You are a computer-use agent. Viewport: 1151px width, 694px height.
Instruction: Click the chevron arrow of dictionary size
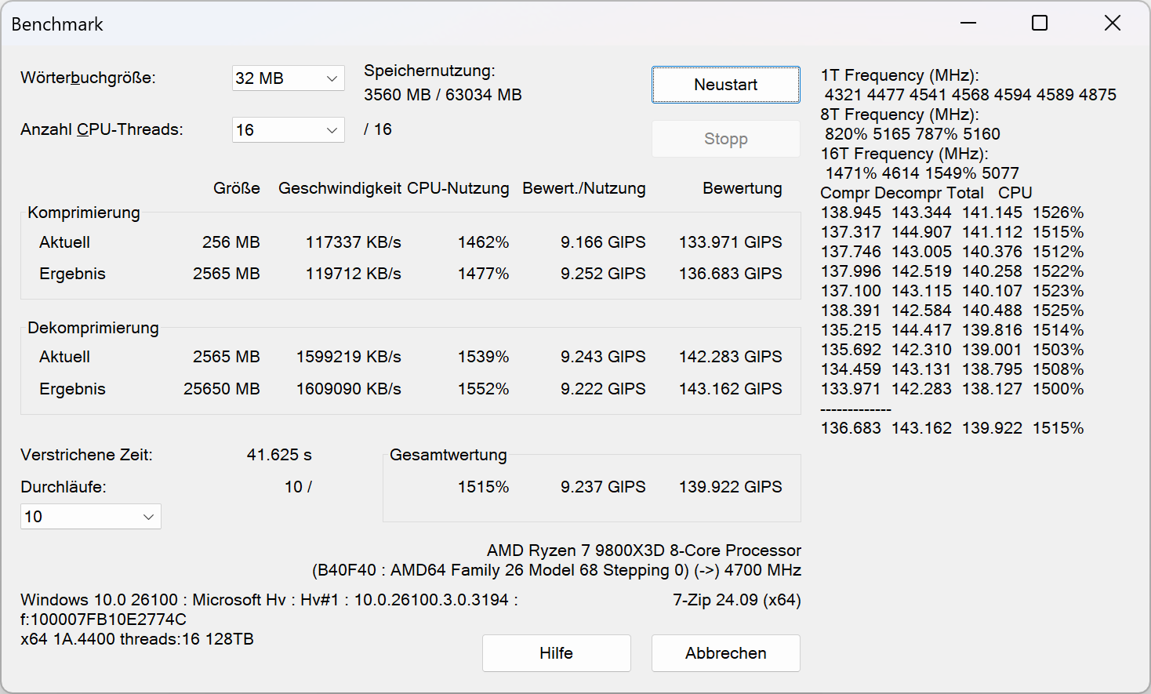(x=332, y=78)
